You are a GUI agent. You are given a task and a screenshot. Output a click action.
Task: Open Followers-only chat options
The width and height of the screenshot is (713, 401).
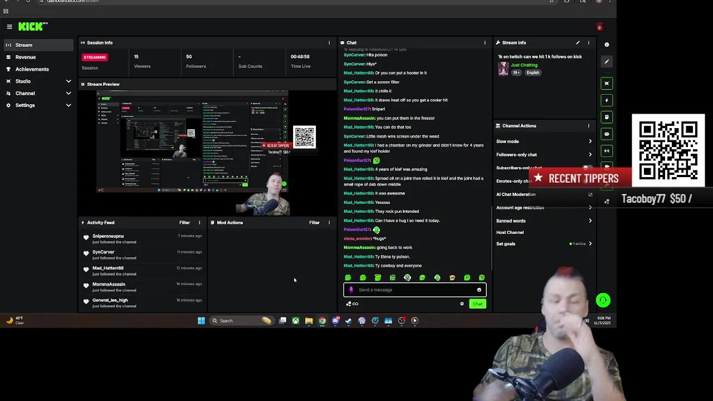544,155
